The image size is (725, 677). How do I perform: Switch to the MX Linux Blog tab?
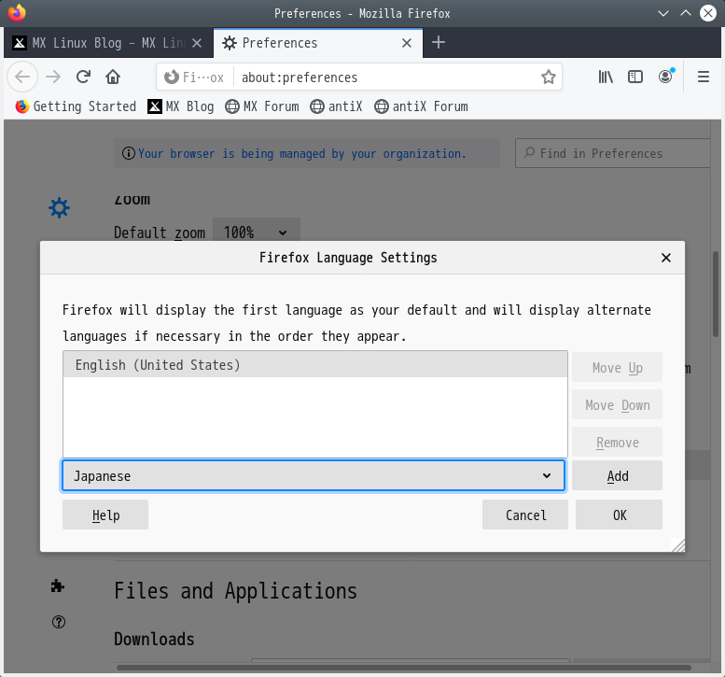(x=108, y=43)
